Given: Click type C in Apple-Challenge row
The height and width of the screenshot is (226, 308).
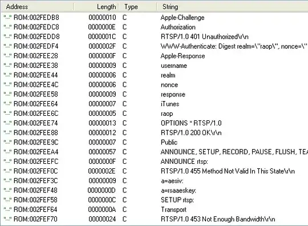Looking at the screenshot, I should (125, 18).
